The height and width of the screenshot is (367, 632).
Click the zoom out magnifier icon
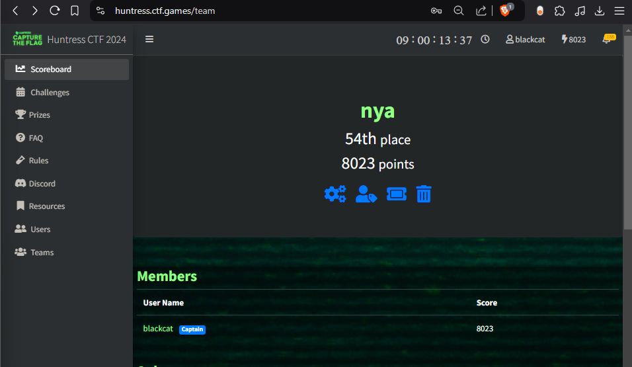tap(459, 11)
